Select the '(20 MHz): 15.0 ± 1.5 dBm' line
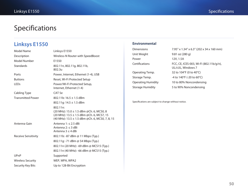 tap(80, 111)
